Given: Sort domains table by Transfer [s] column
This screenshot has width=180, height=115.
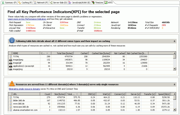Looking at the screenshot, I should (148, 94).
